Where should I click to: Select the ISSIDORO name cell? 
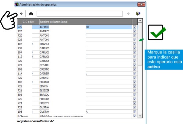[x=86, y=116]
